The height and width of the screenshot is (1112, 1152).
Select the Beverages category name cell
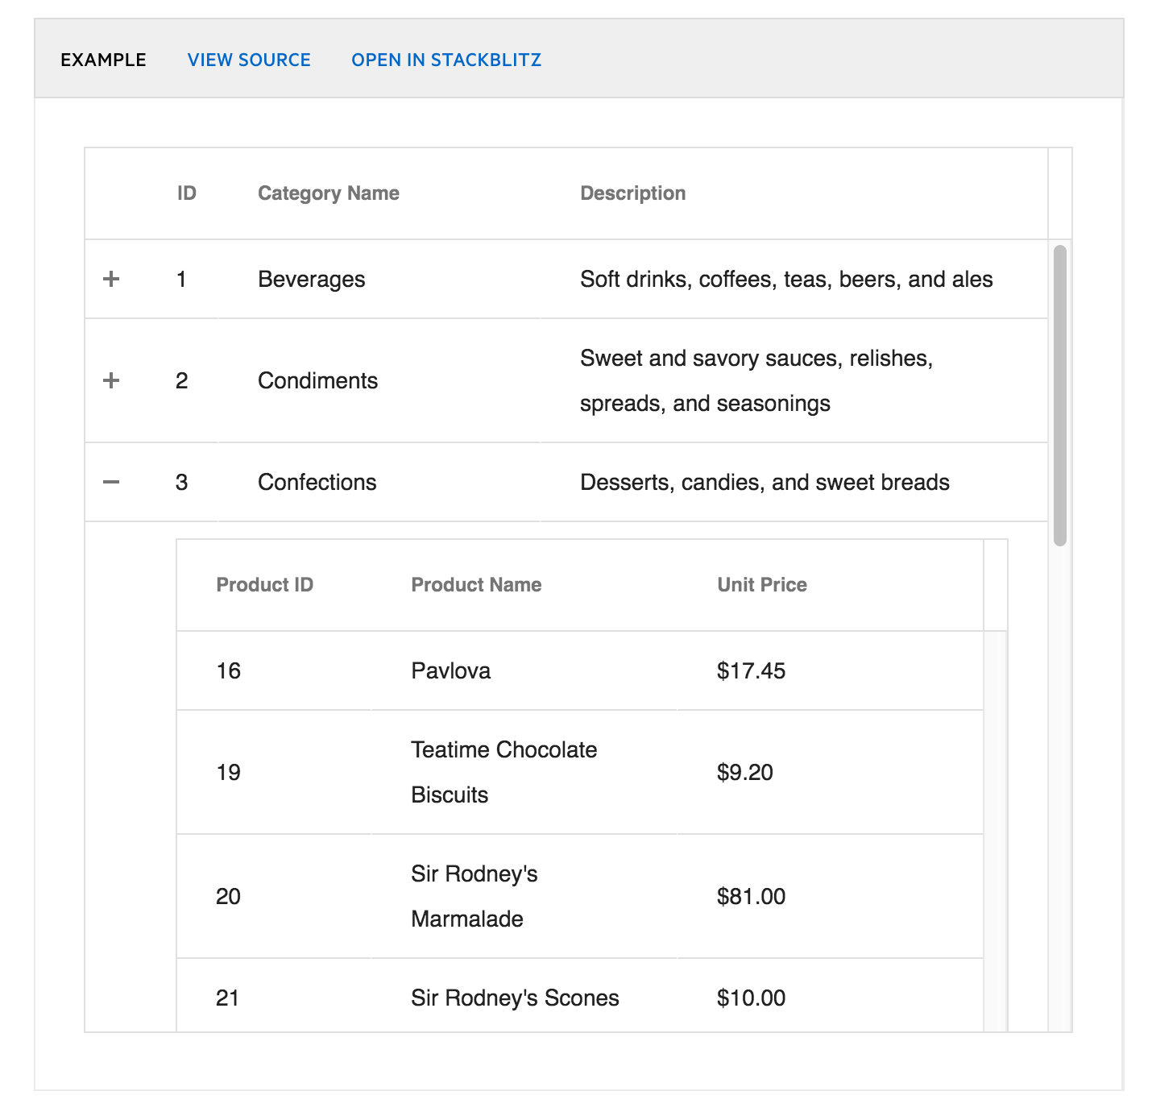(379, 279)
